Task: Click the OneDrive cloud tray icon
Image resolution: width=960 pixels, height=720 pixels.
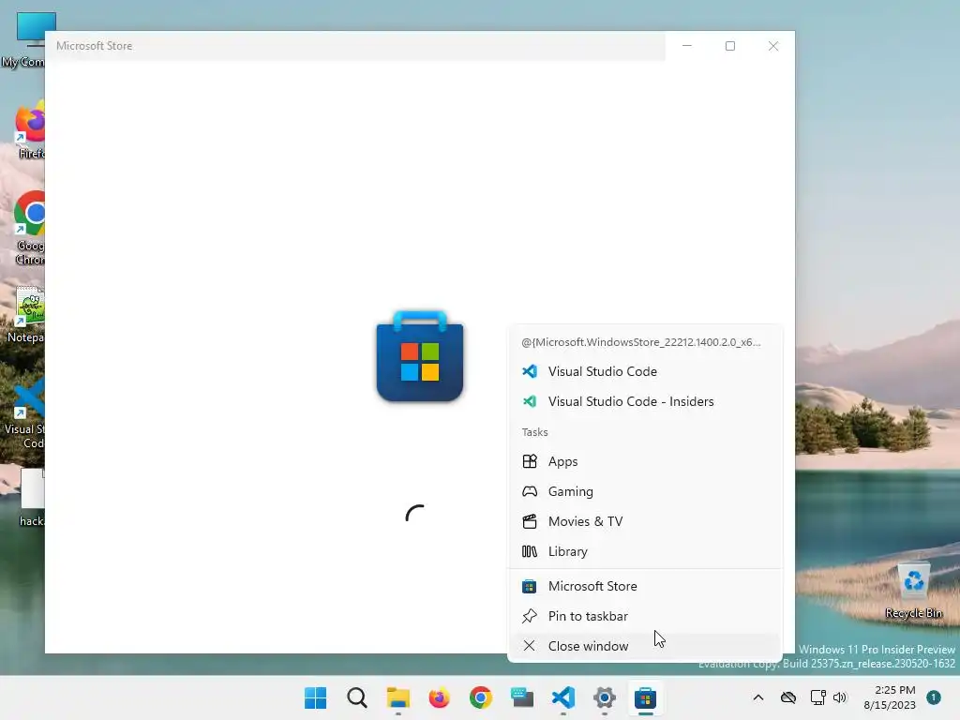Action: [788, 697]
